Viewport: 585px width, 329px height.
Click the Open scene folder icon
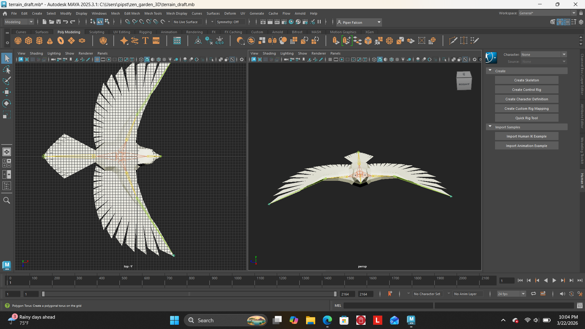52,22
